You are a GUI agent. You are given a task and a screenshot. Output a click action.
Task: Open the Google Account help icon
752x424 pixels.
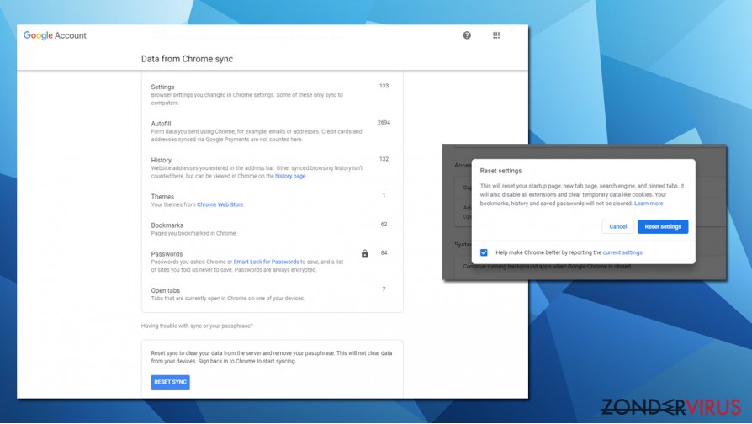point(467,35)
